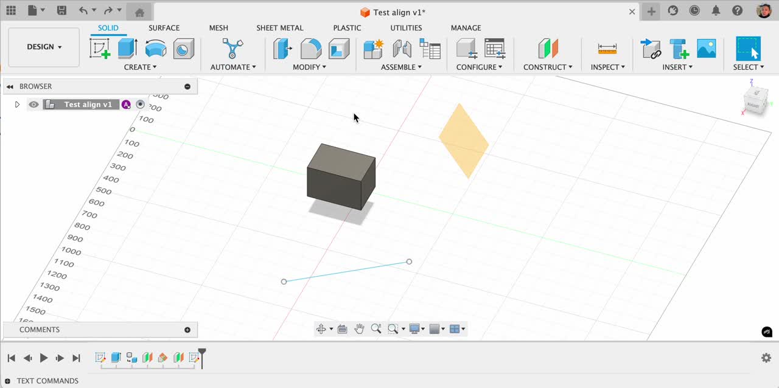Open the Modify dropdown menu
Screen dimensions: 779x388
click(309, 67)
